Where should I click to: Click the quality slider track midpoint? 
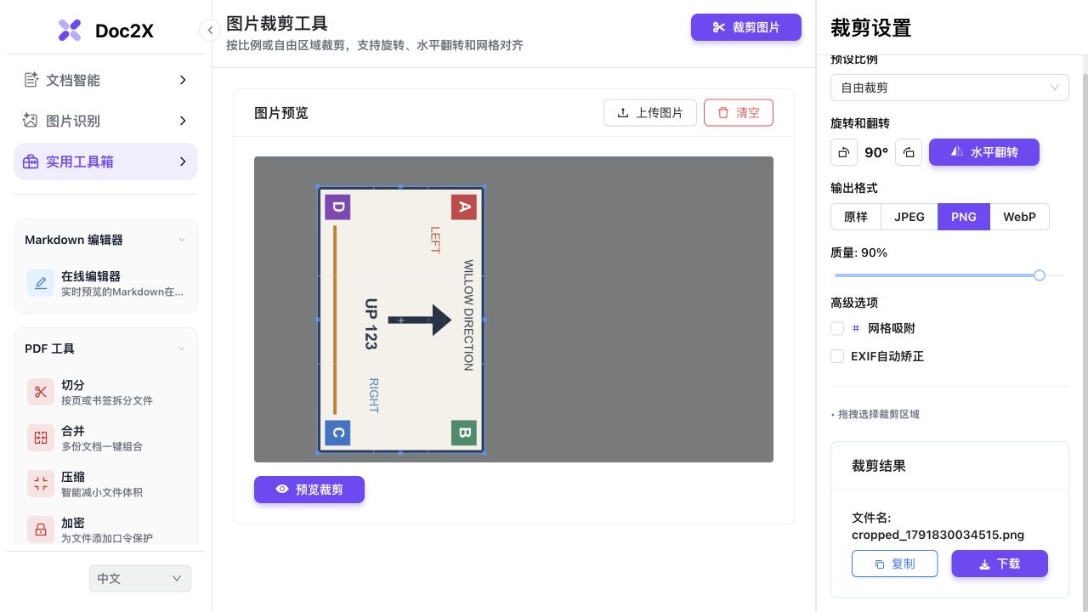click(949, 275)
